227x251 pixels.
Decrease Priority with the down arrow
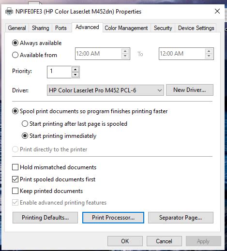point(75,74)
